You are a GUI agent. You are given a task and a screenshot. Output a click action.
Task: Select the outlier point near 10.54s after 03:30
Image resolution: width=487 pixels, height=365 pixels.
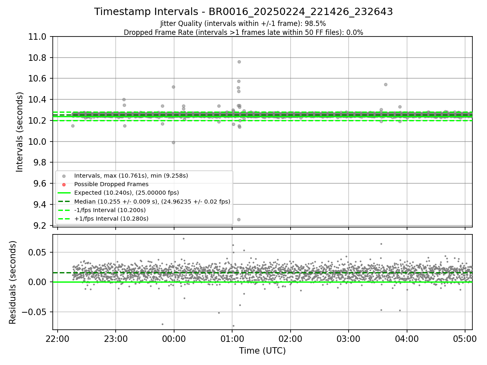386,84
